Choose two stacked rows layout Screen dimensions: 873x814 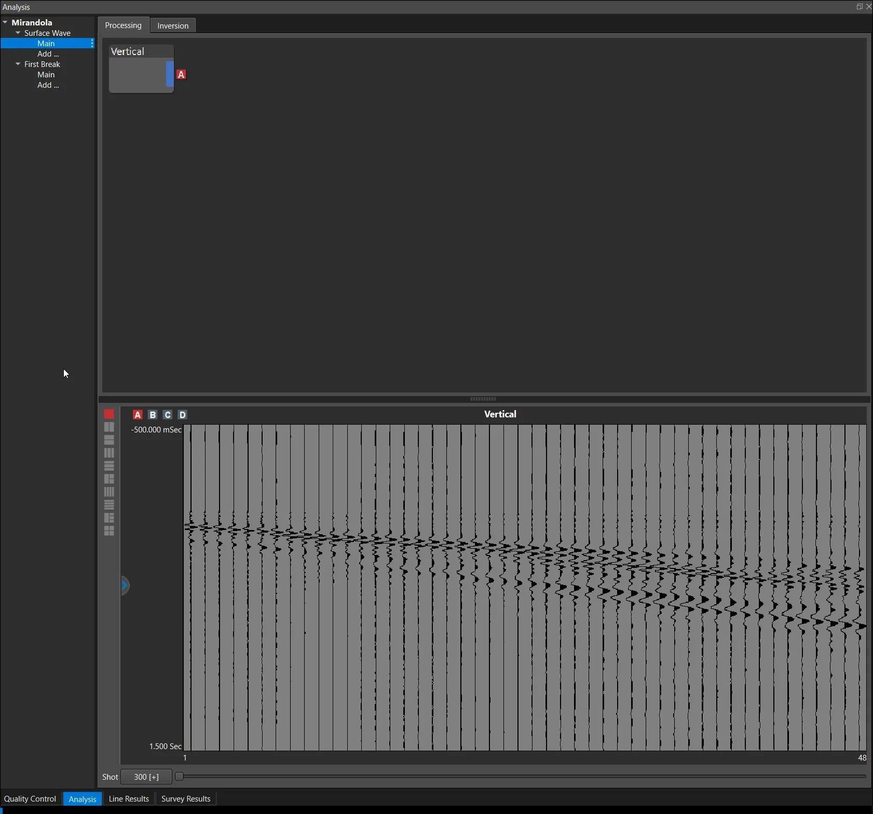coord(109,440)
